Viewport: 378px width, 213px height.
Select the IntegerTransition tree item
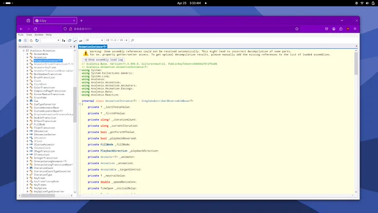pos(46,158)
